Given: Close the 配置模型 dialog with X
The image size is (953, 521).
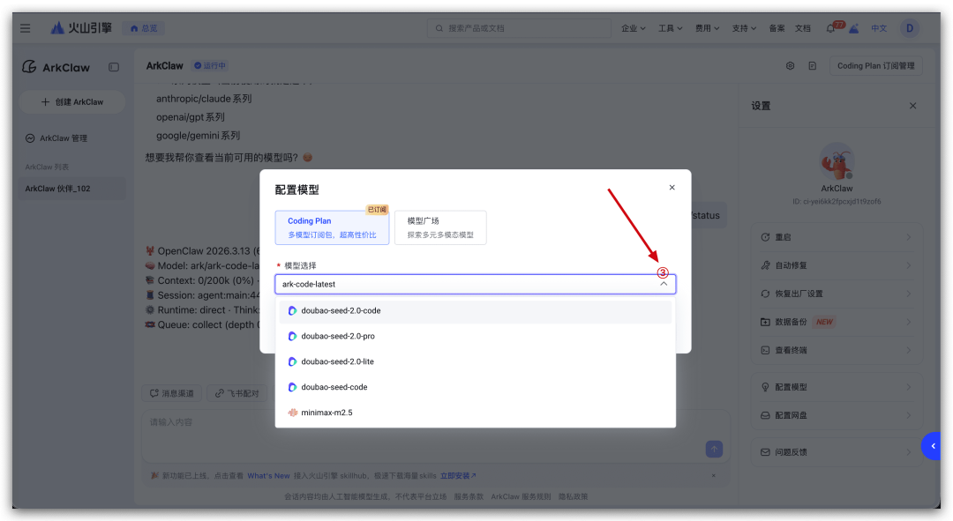Looking at the screenshot, I should [x=672, y=187].
